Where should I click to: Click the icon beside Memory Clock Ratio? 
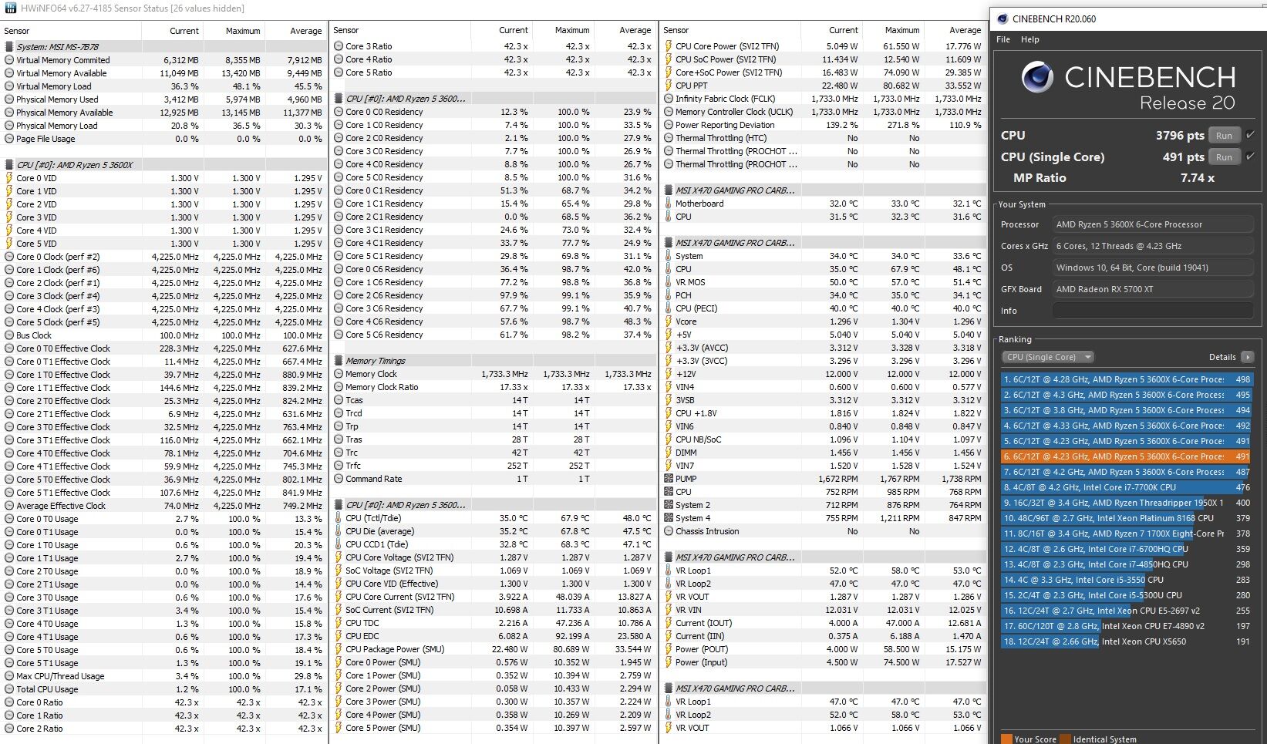[x=339, y=387]
